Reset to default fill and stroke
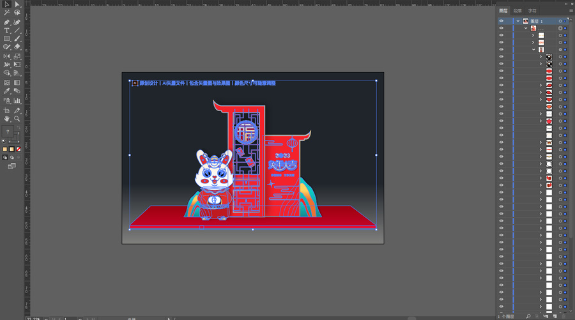 pyautogui.click(x=4, y=141)
